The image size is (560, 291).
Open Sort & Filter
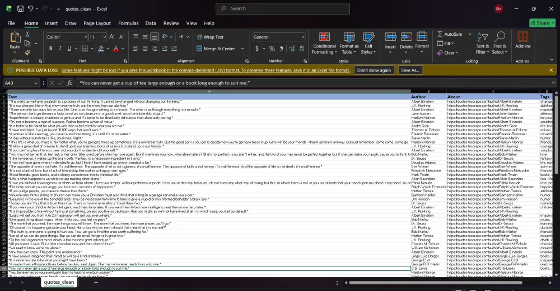[483, 43]
